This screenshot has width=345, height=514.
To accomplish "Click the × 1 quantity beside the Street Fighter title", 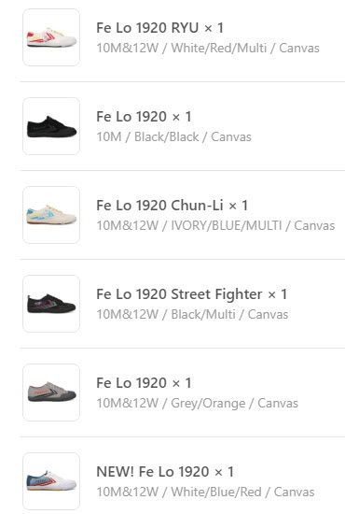I will pyautogui.click(x=277, y=294).
